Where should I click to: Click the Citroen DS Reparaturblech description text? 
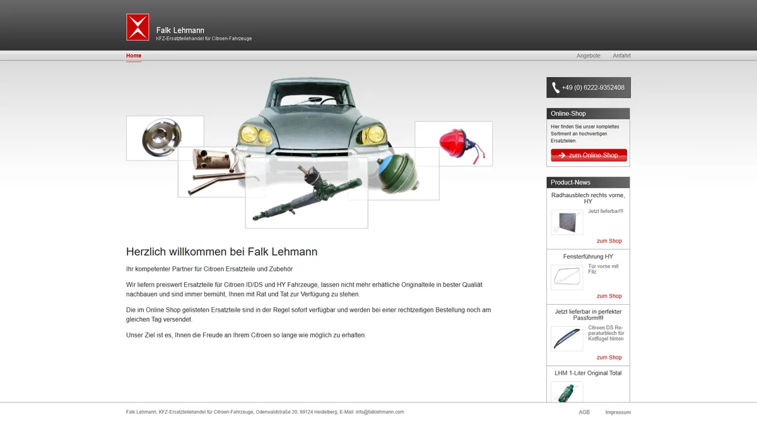tap(606, 333)
